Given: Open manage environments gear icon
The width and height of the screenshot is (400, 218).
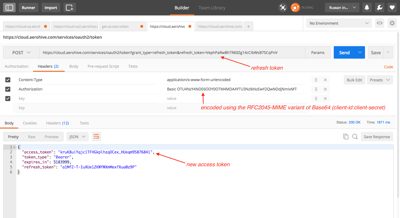Looking at the screenshot, I should [392, 23].
